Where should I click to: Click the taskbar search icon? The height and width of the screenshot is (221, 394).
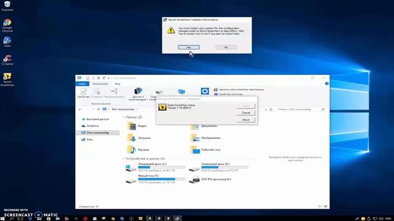point(11,219)
